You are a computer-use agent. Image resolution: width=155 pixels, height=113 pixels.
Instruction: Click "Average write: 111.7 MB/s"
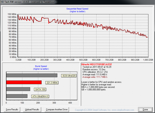pyautogui.click(x=95, y=77)
